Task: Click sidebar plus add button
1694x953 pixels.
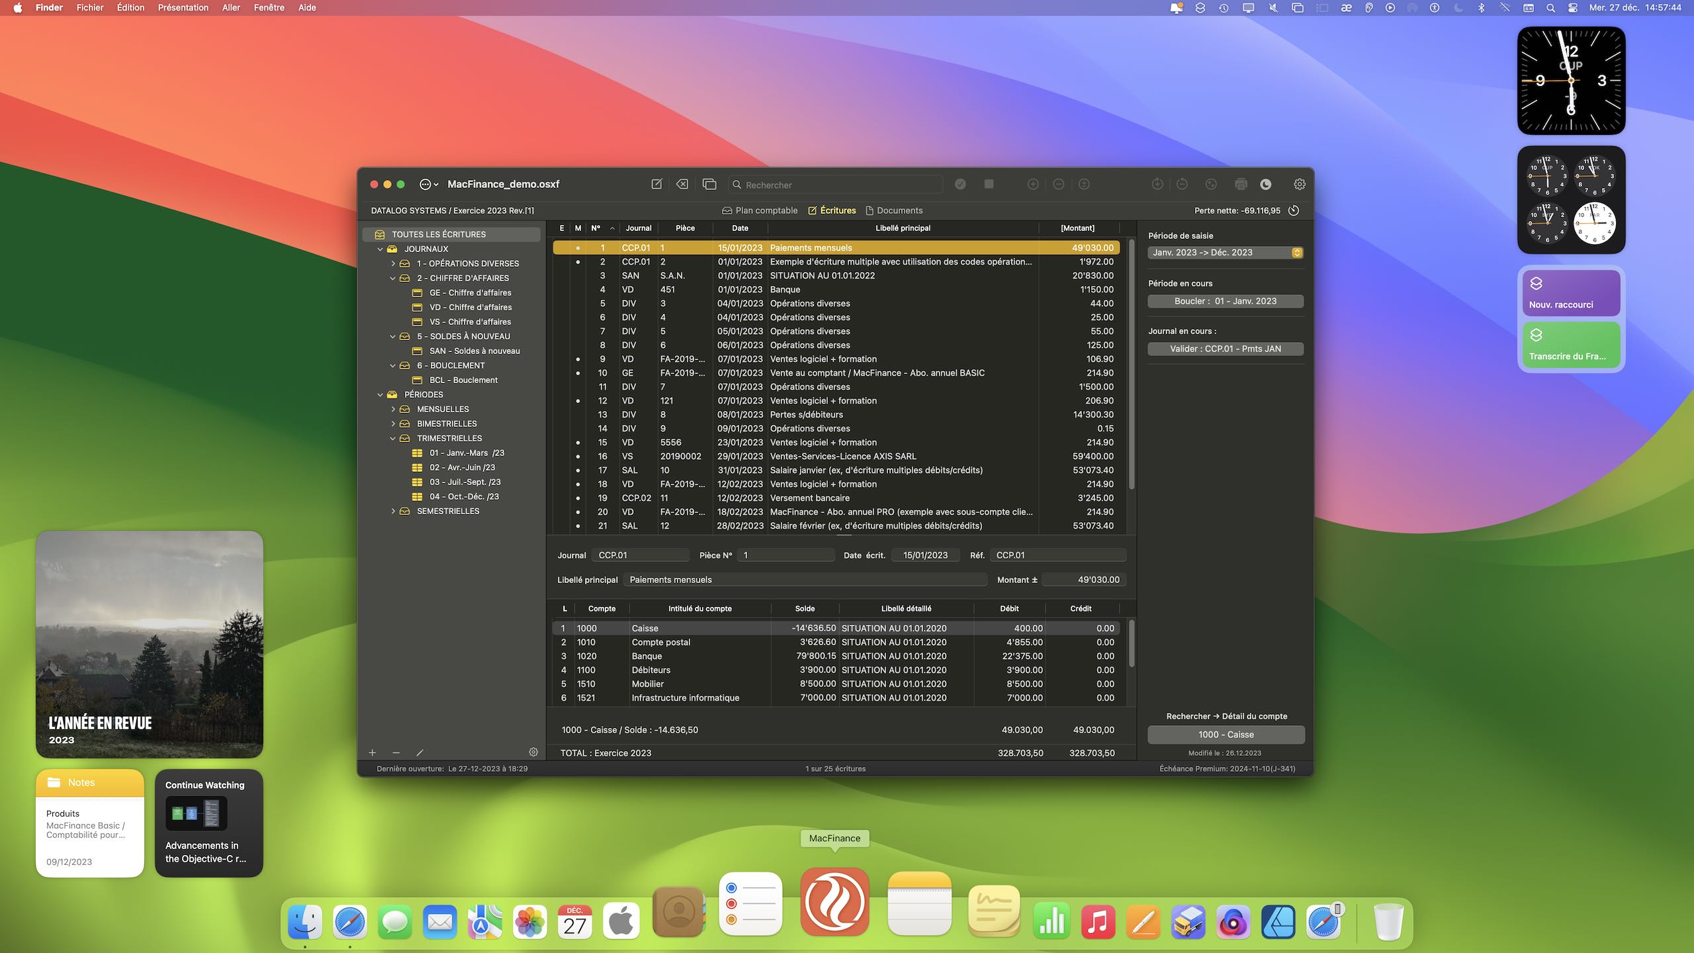Action: tap(373, 752)
